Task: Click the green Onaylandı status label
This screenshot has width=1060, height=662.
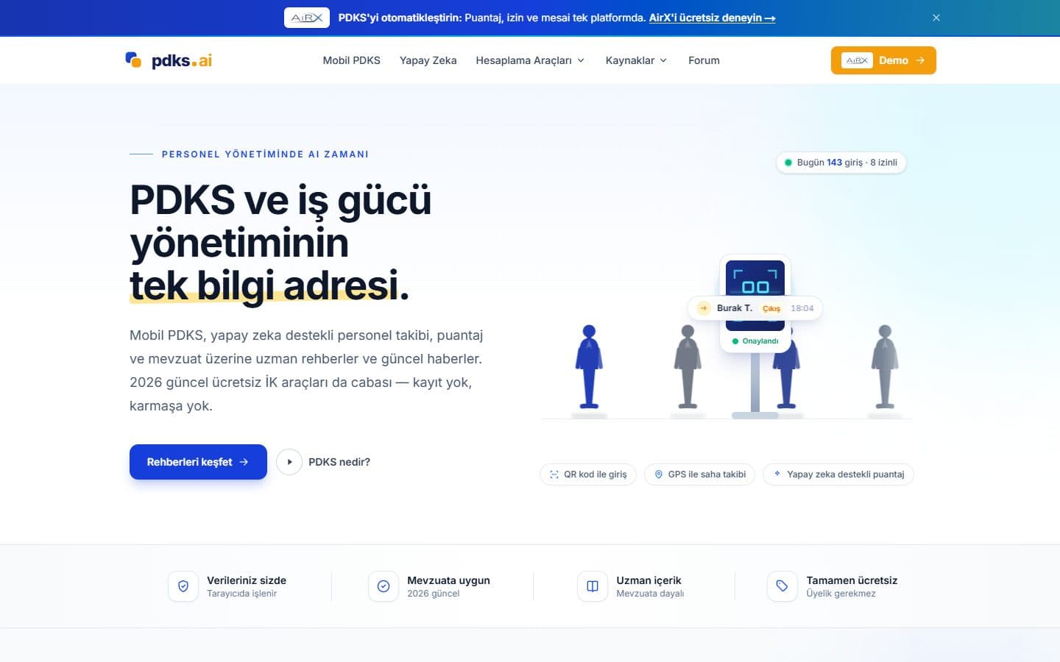Action: tap(755, 341)
